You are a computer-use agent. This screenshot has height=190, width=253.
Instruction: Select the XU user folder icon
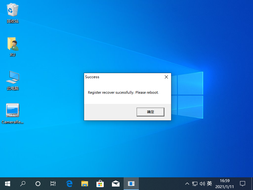pyautogui.click(x=13, y=47)
